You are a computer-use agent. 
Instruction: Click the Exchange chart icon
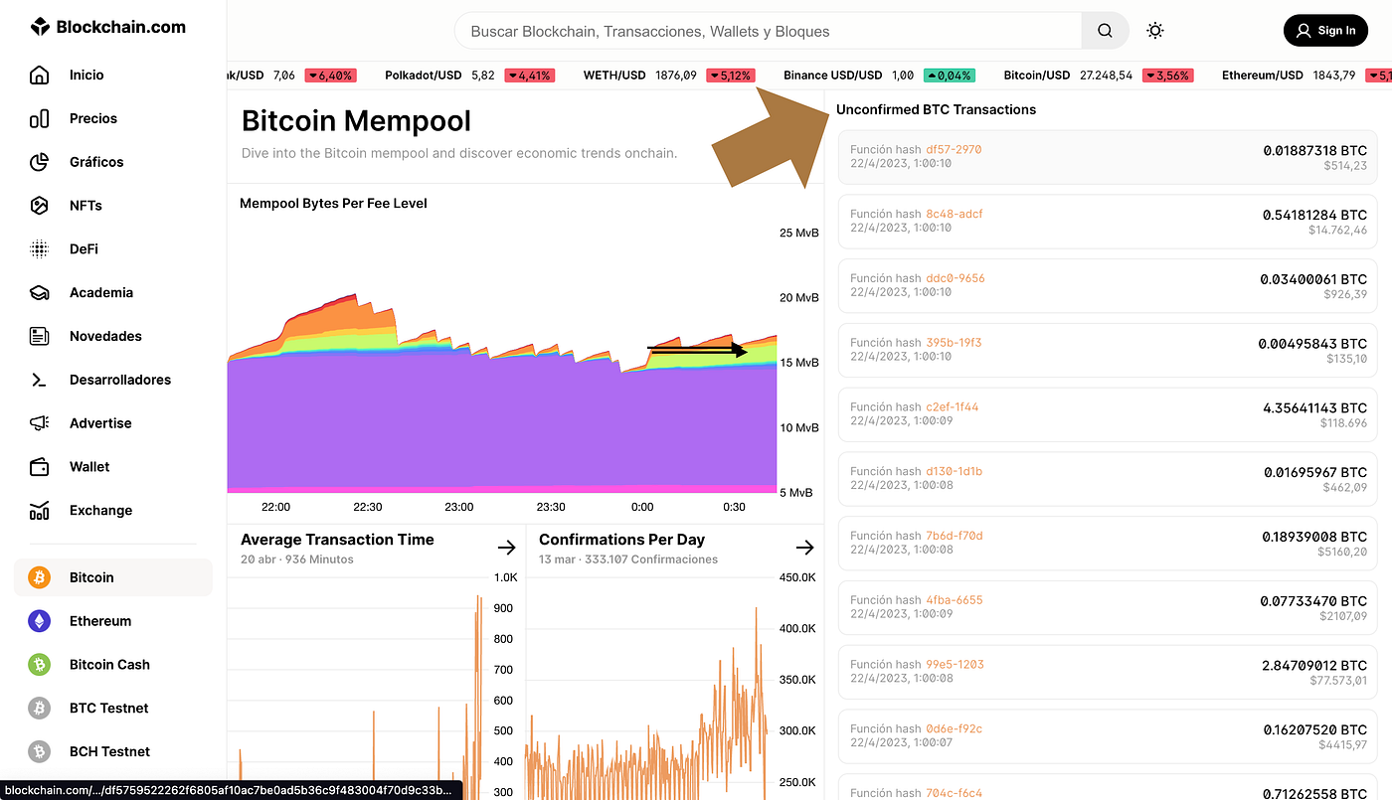(x=39, y=511)
